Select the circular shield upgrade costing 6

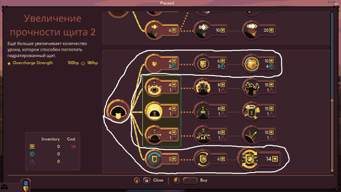click(210, 159)
